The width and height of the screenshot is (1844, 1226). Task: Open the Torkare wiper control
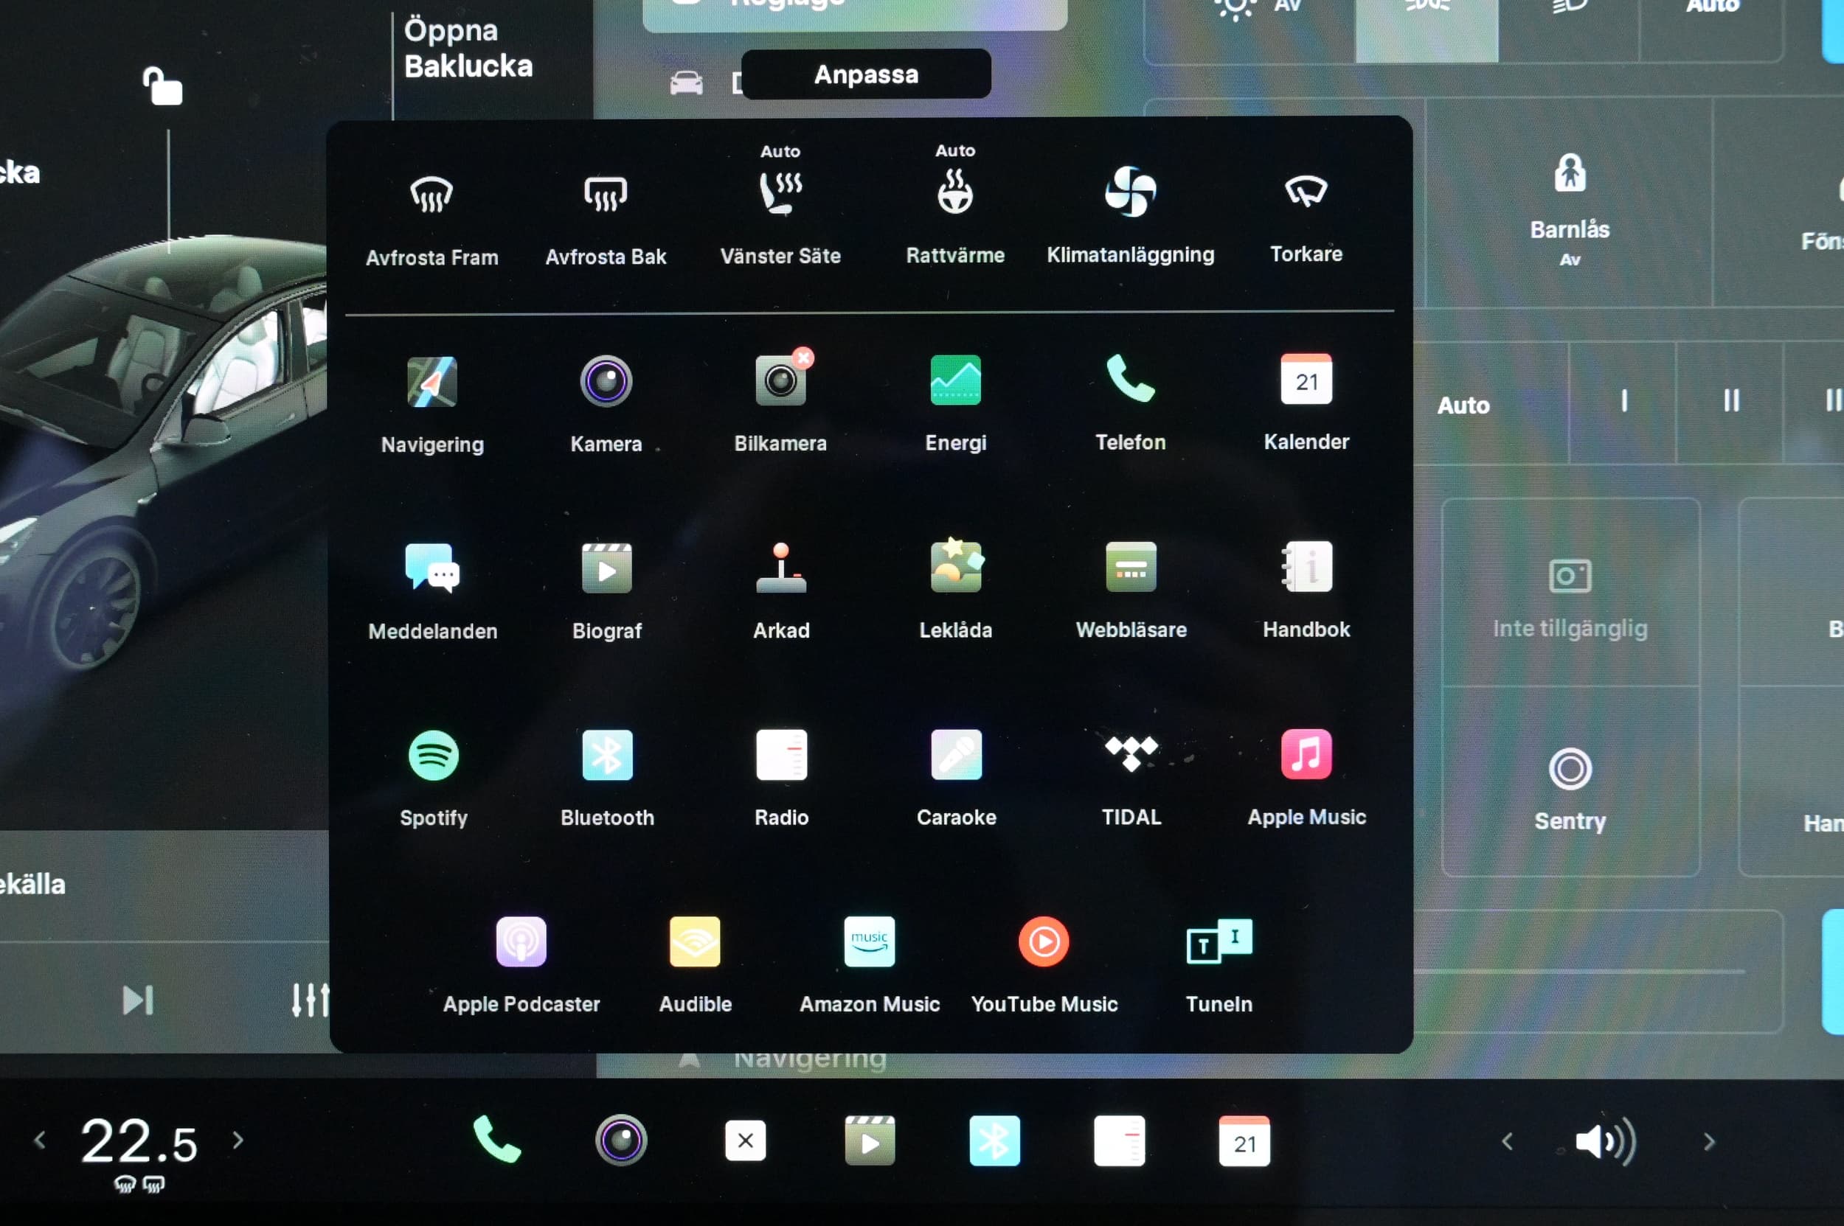pos(1306,191)
